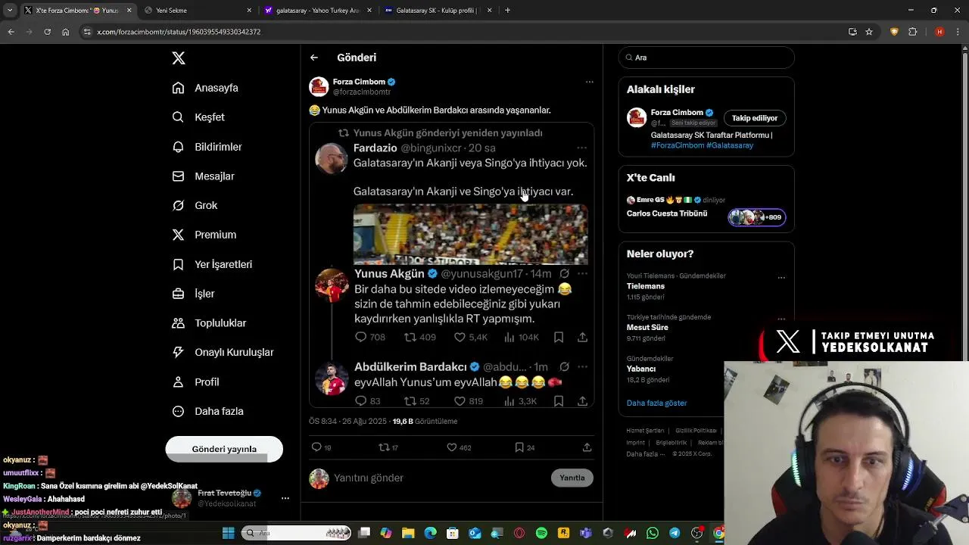Viewport: 969px width, 545px height.
Task: Switch to Galatasaray SK Kulüp profili tab
Action: 437,11
